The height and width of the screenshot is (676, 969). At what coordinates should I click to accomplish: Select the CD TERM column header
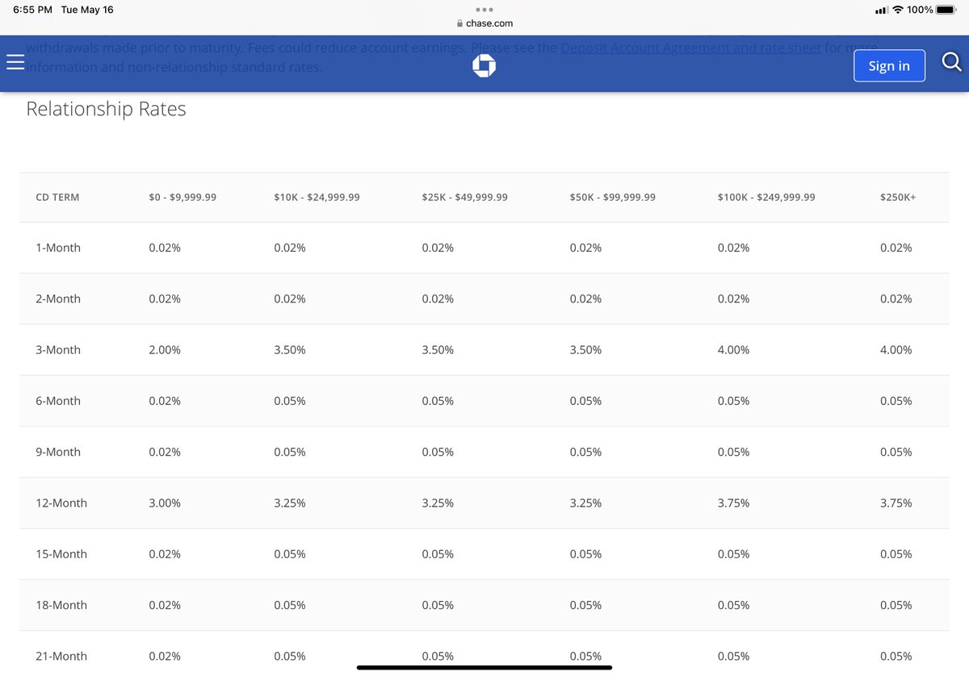point(57,197)
